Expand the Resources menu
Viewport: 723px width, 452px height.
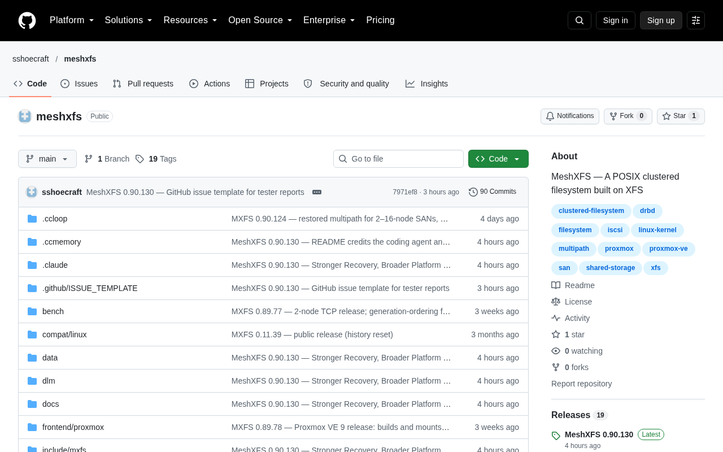click(190, 20)
